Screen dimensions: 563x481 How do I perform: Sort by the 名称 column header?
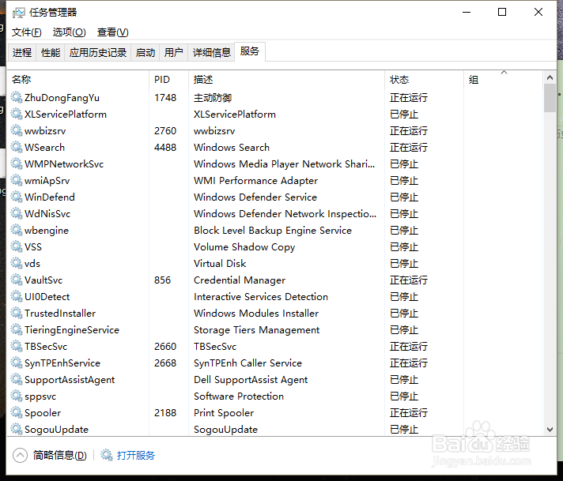(77, 79)
